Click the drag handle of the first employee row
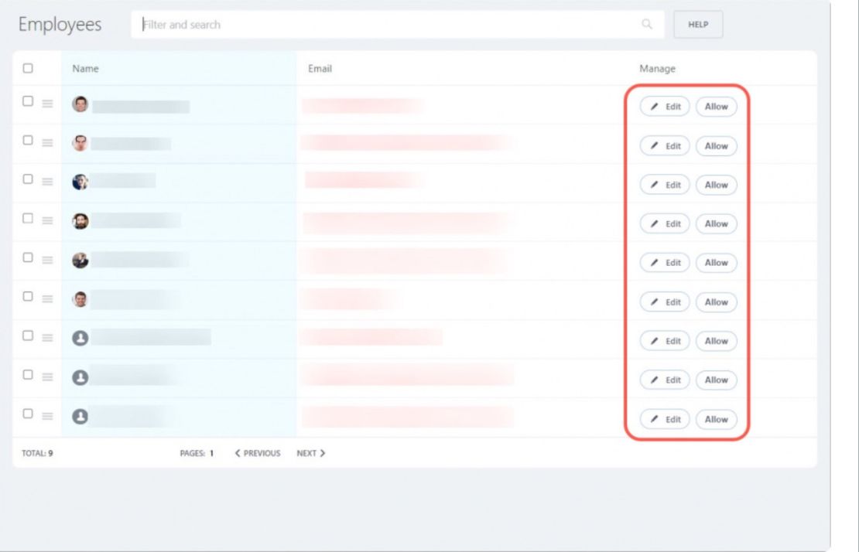The image size is (859, 552). pos(48,104)
